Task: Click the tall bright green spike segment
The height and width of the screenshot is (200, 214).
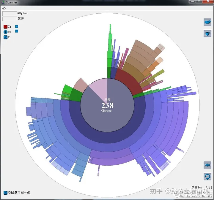Action: (x=110, y=45)
